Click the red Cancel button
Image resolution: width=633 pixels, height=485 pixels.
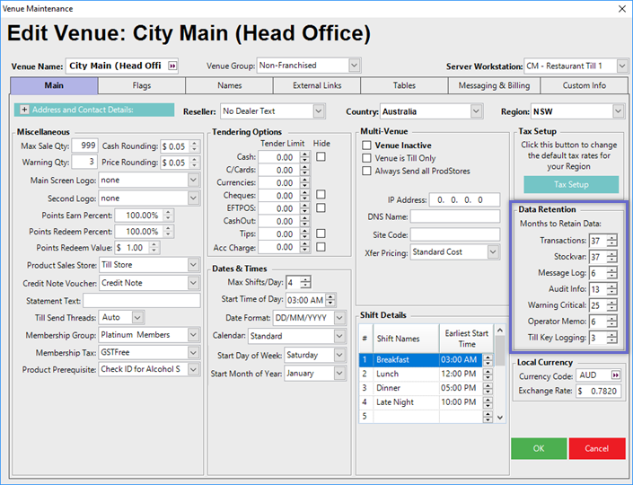coord(596,447)
